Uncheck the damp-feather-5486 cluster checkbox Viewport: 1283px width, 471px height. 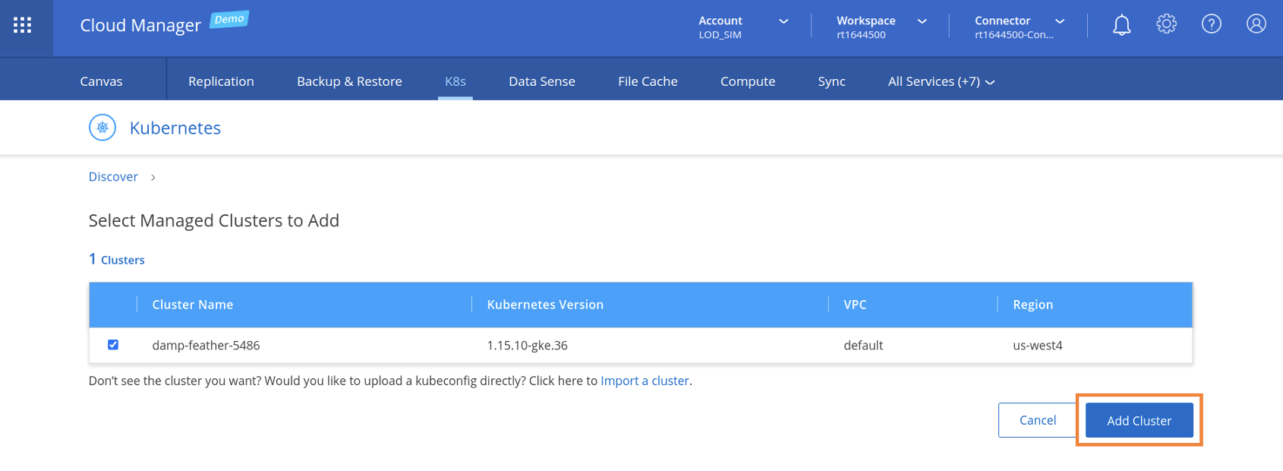pyautogui.click(x=113, y=345)
